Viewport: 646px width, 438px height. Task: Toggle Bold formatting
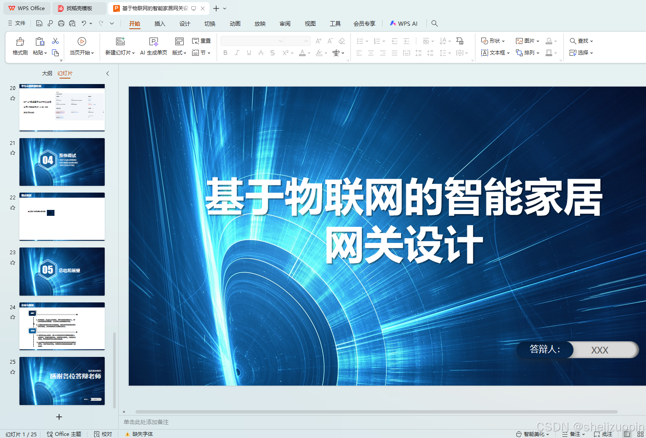(x=225, y=53)
